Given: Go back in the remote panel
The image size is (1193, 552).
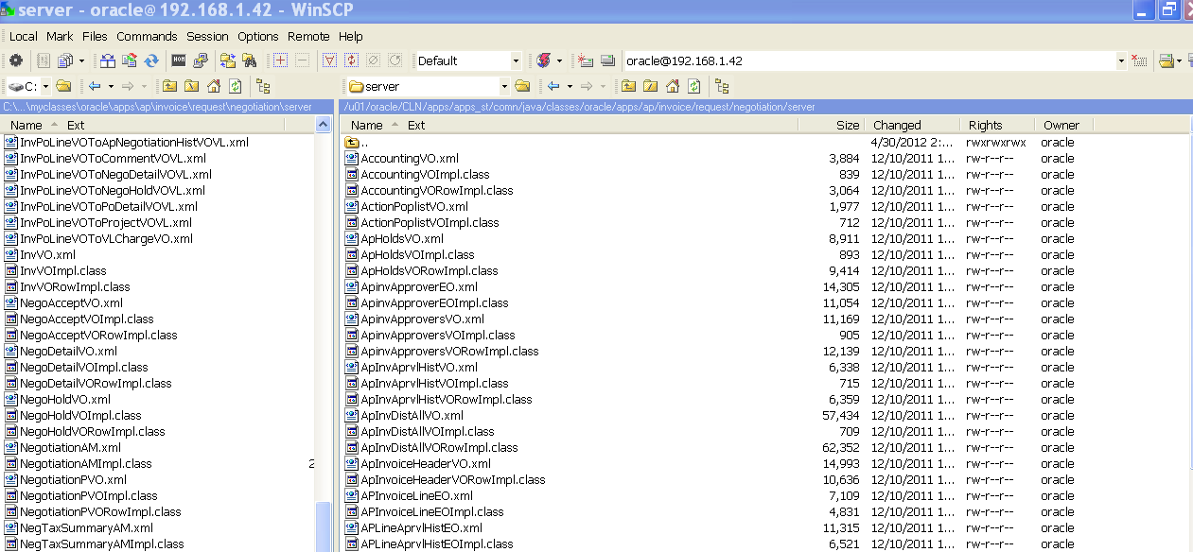Looking at the screenshot, I should click(554, 86).
